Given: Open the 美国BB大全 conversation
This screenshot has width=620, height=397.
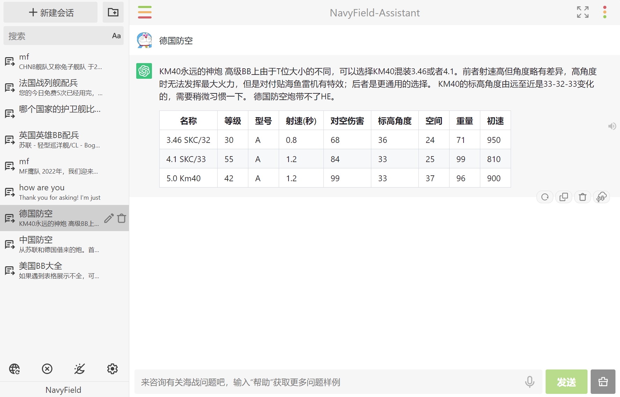Looking at the screenshot, I should 59,270.
